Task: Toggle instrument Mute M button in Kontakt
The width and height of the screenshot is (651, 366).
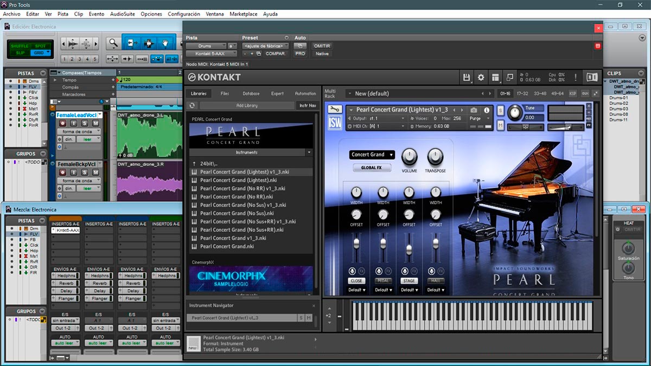Action: click(x=501, y=125)
